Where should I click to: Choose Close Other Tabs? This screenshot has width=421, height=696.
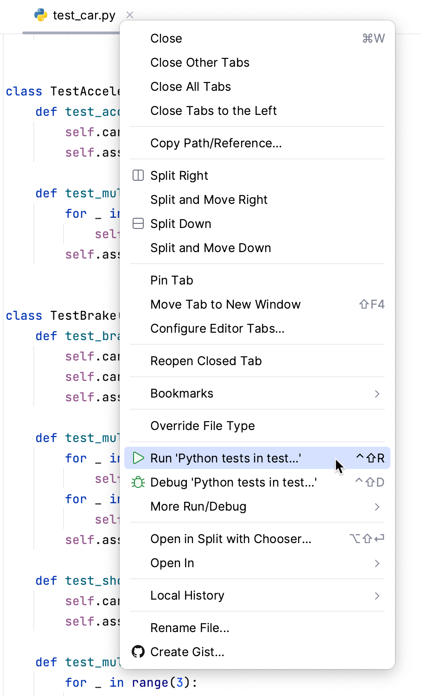click(200, 62)
